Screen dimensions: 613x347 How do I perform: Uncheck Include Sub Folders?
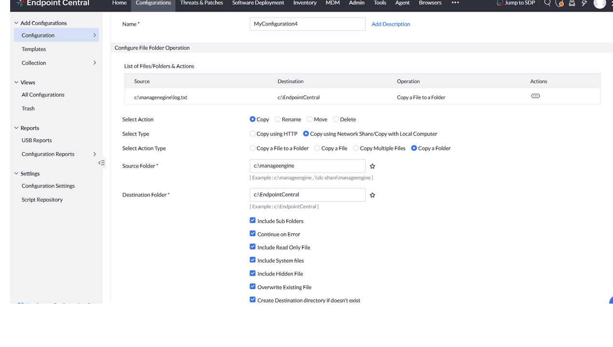point(252,220)
